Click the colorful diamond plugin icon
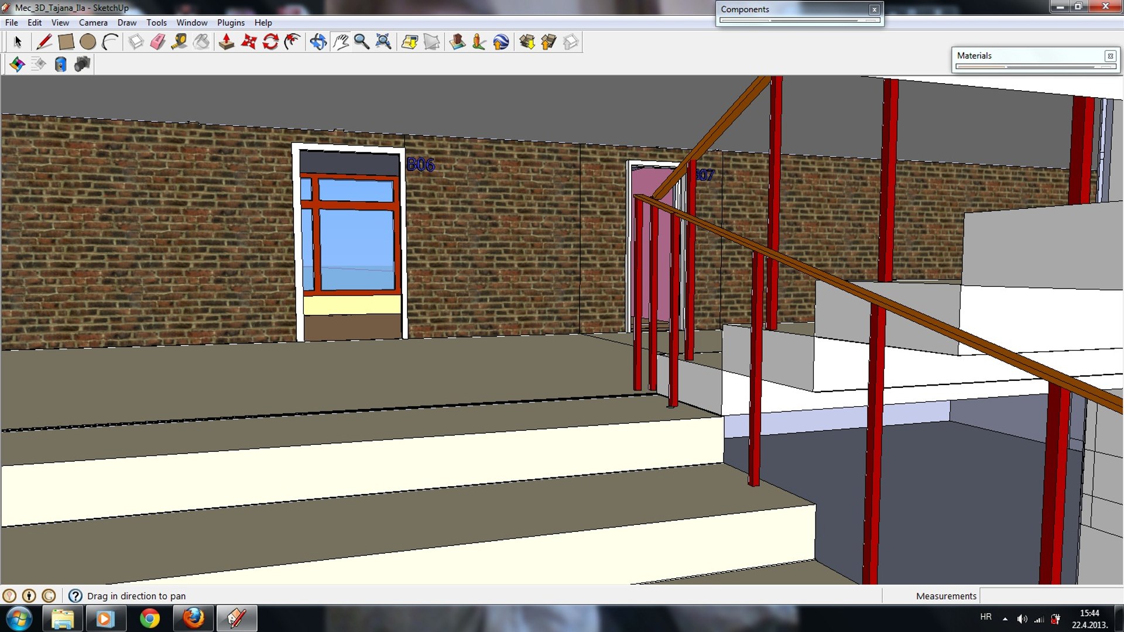This screenshot has width=1124, height=632. (17, 64)
